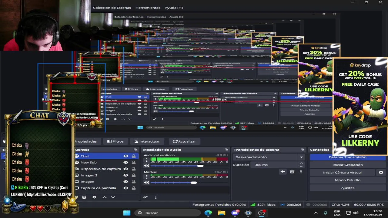This screenshot has height=218, width=388.
Task: Toggle lock on Chat source
Action: [133, 156]
